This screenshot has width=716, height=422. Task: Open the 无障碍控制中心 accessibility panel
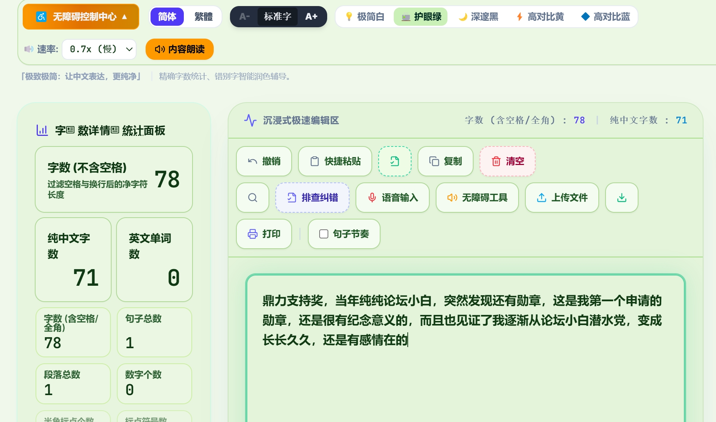pos(81,17)
